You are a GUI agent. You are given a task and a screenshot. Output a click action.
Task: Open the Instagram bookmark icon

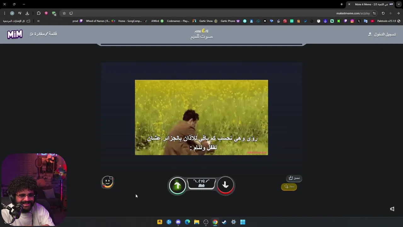point(352,21)
